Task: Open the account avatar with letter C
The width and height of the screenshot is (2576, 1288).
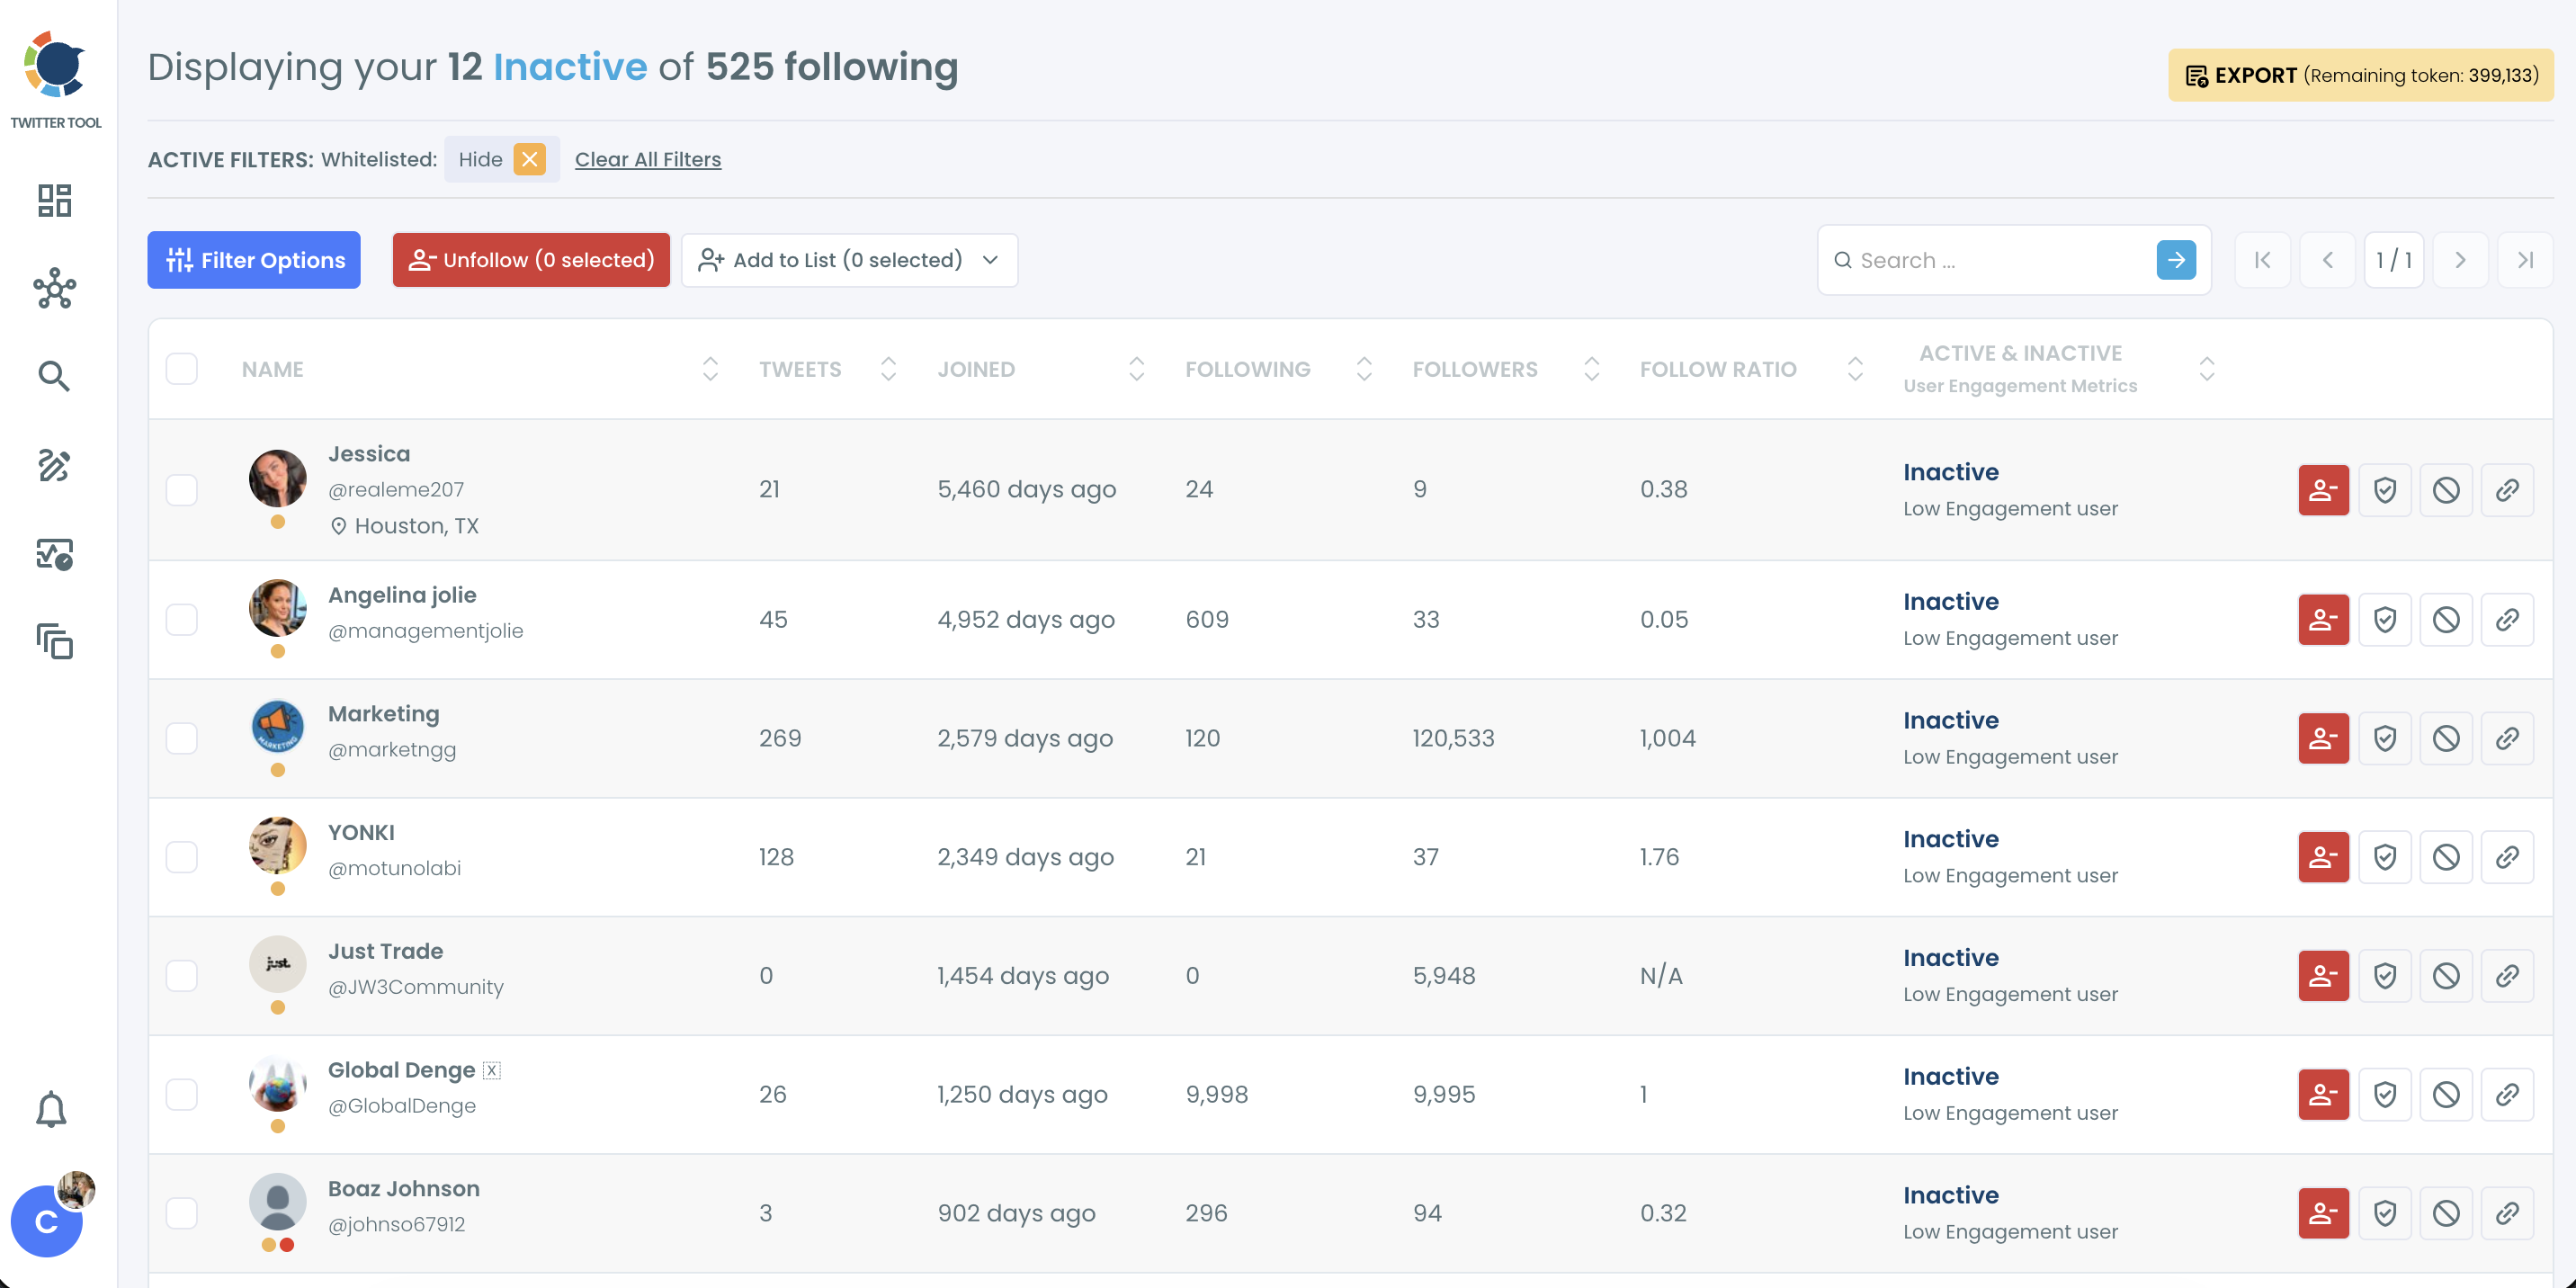Action: pos(46,1221)
